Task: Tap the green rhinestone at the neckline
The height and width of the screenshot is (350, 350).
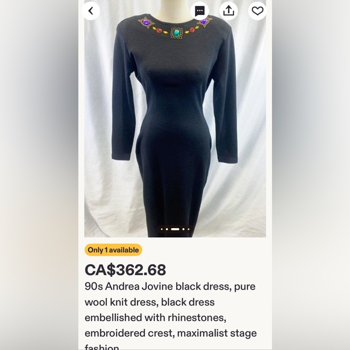Action: point(177,33)
